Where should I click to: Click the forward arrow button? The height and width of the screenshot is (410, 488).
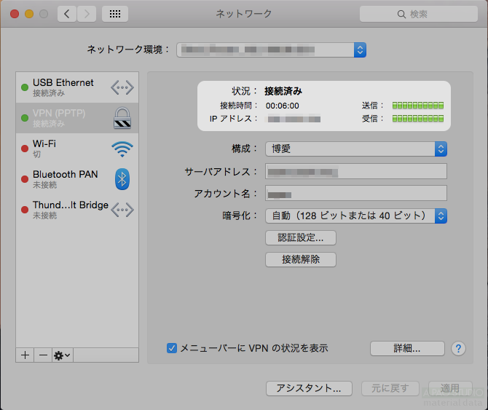tap(87, 14)
